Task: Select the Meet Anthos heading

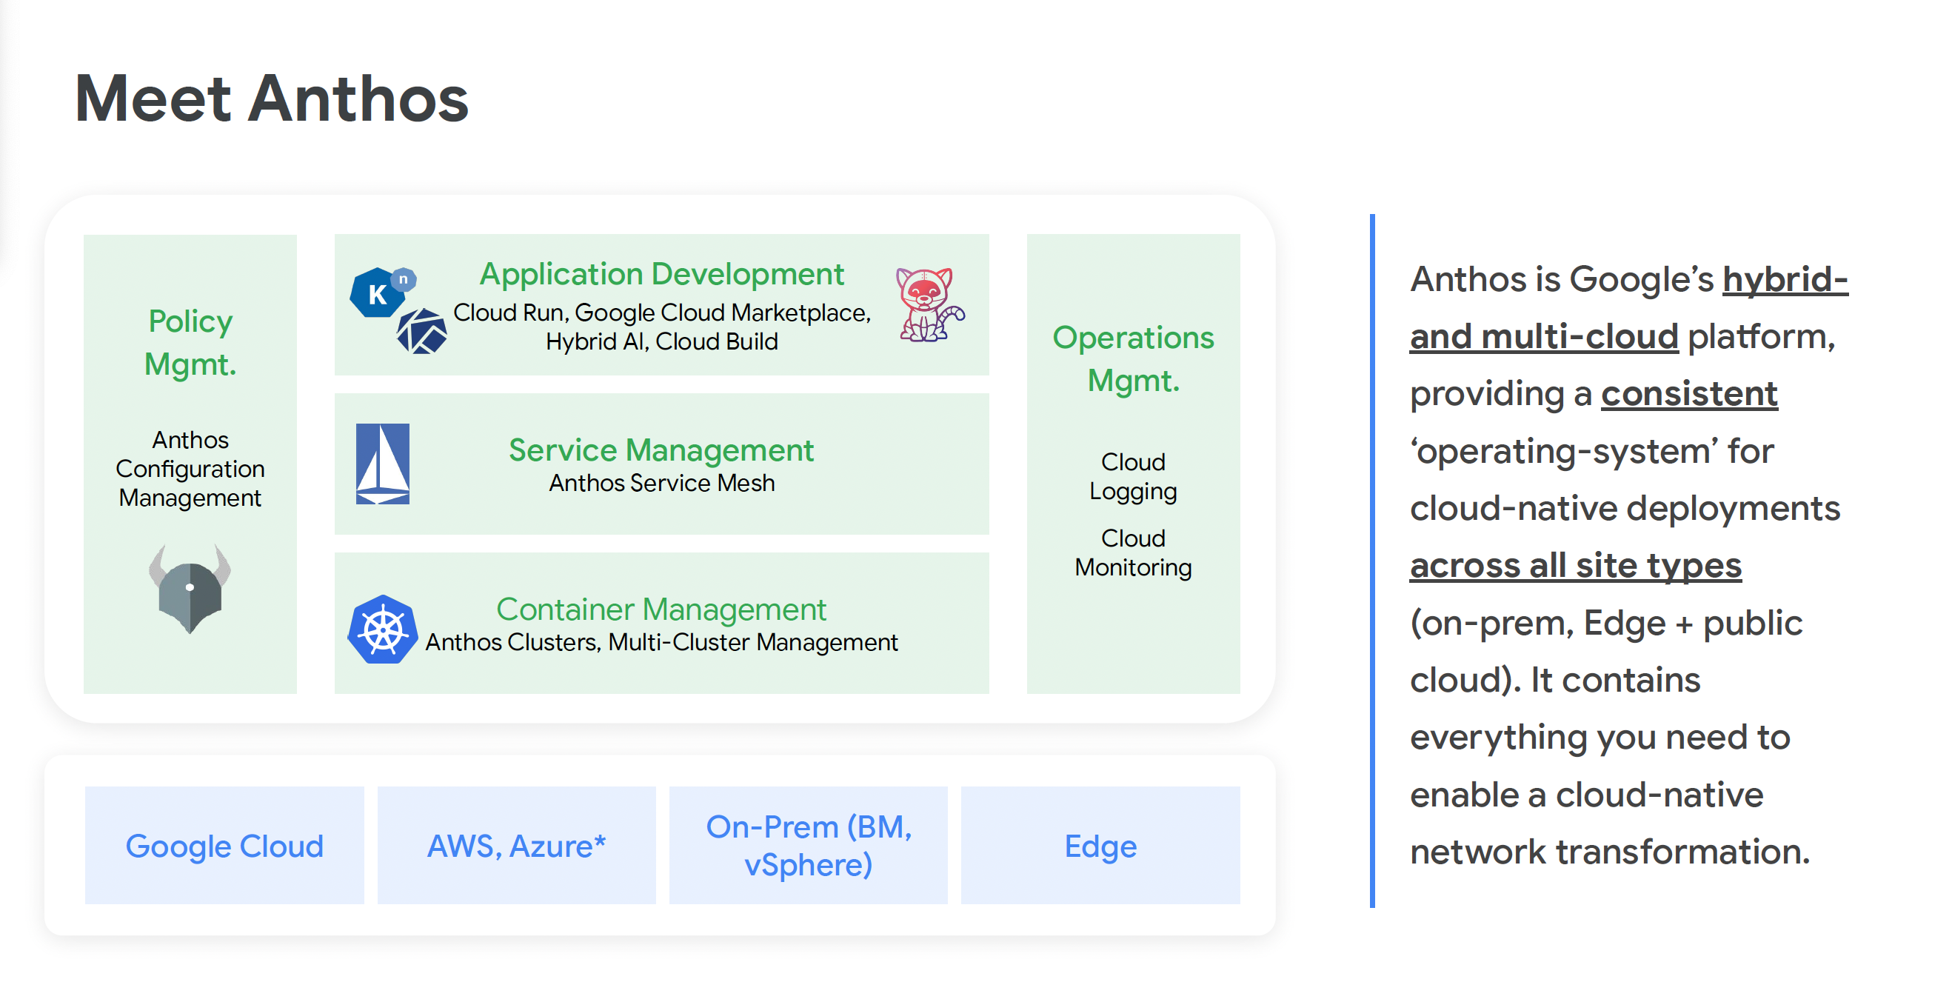Action: pyautogui.click(x=270, y=98)
